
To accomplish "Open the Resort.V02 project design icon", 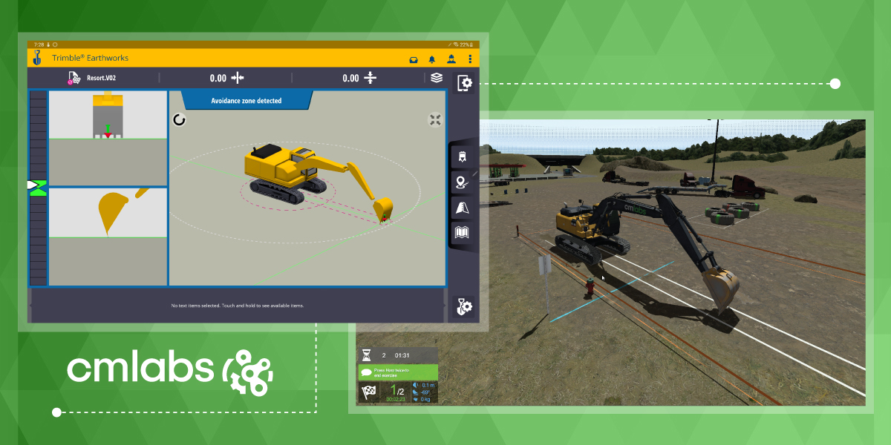I will (x=74, y=78).
